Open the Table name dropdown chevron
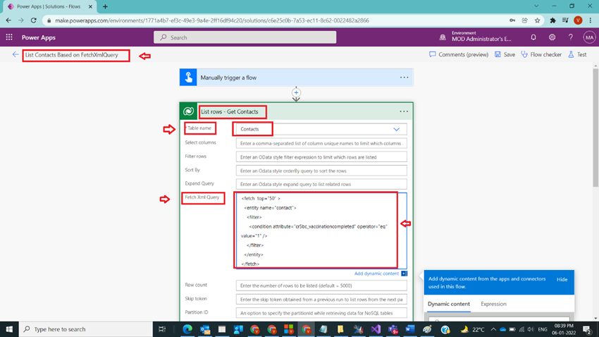 (x=397, y=129)
